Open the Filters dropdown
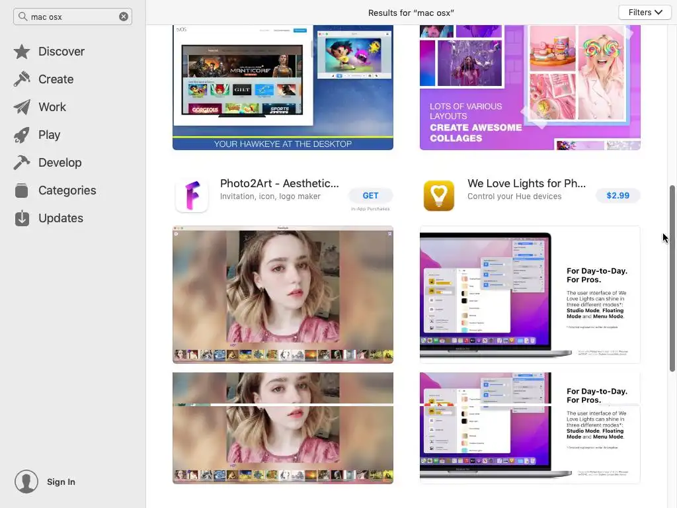 [645, 13]
